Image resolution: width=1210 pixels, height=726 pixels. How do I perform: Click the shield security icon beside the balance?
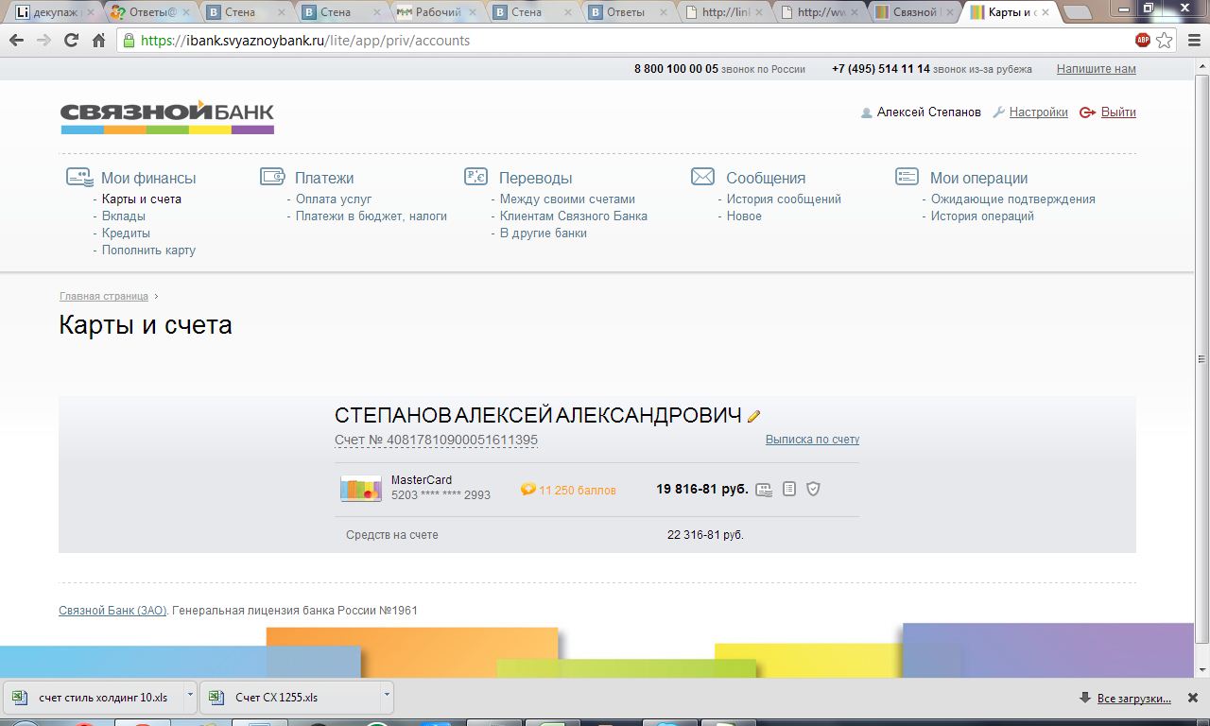[x=813, y=489]
